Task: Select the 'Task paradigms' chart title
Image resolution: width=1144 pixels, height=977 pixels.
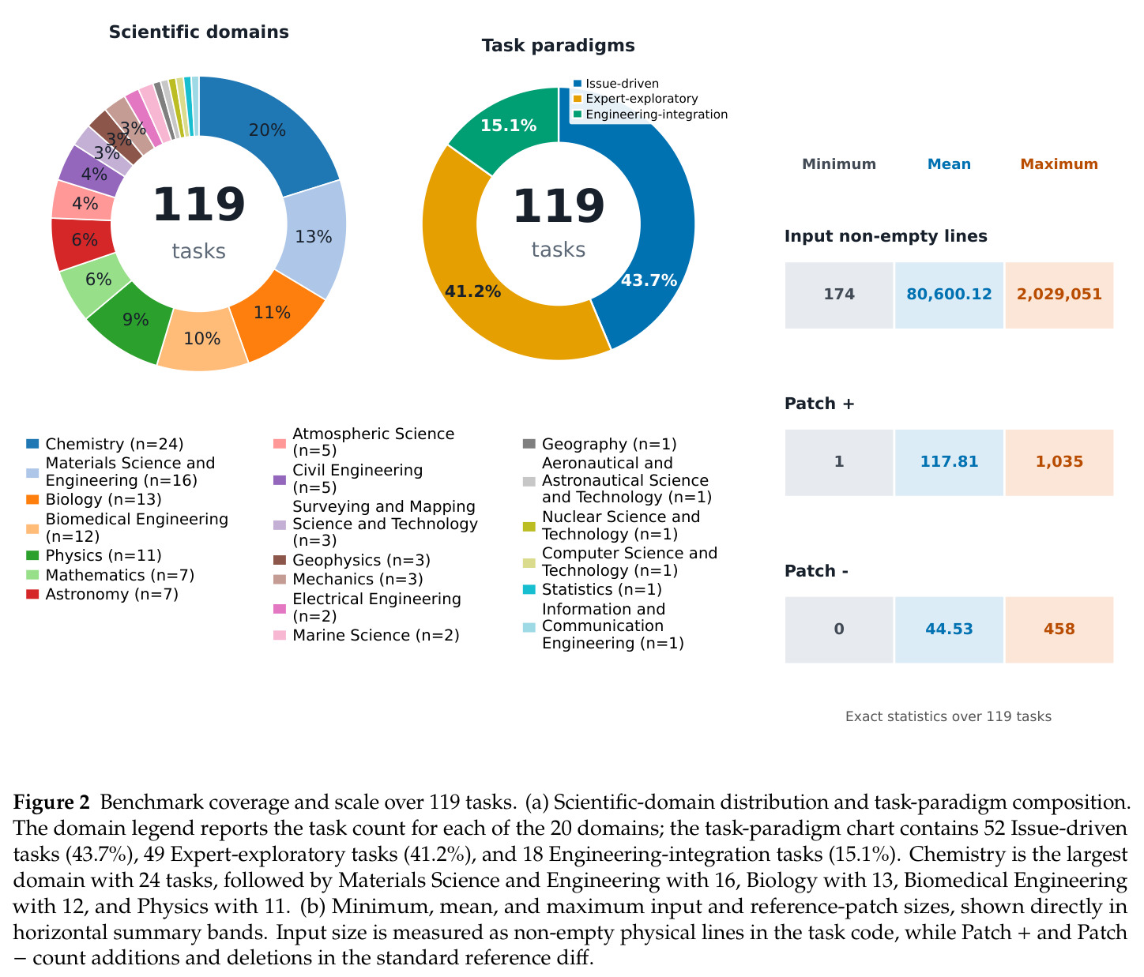Action: pyautogui.click(x=559, y=45)
